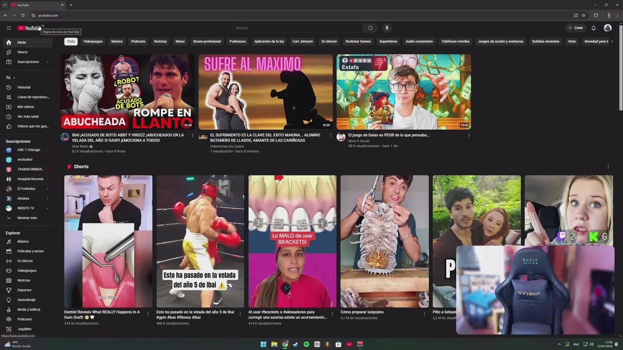The image size is (623, 350).
Task: Start voice search with microphone icon
Action: coord(387,28)
